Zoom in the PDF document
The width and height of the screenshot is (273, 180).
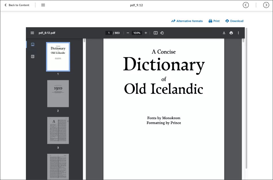click(x=146, y=33)
